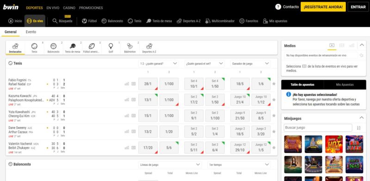This screenshot has width=370, height=181.
Task: Show video stream view in Medios
Action: (332, 46)
